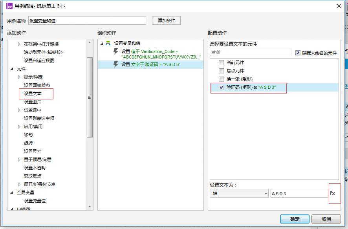Expand the 设置选中 node

click(x=19, y=110)
